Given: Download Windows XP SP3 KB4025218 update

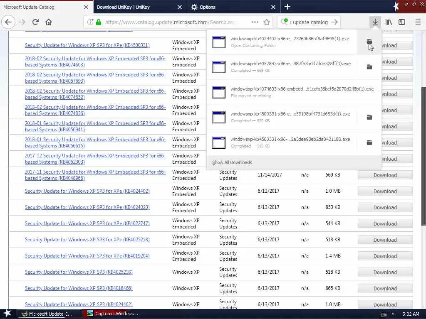Looking at the screenshot, I should click(385, 272).
